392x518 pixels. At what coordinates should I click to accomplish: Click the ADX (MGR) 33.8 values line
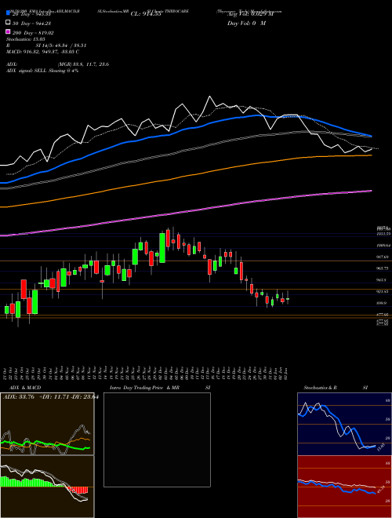(x=57, y=64)
